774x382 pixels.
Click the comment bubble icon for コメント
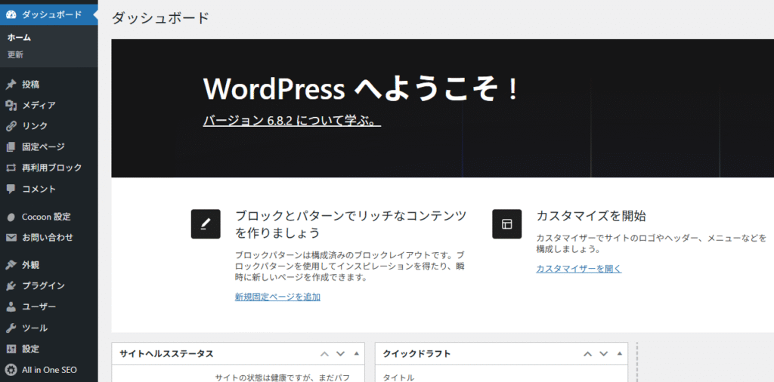(11, 189)
